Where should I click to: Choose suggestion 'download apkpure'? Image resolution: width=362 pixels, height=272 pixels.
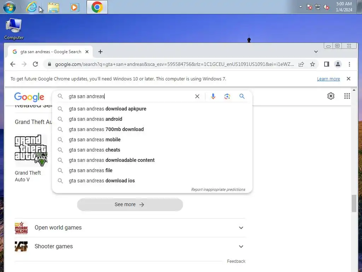[152, 109]
